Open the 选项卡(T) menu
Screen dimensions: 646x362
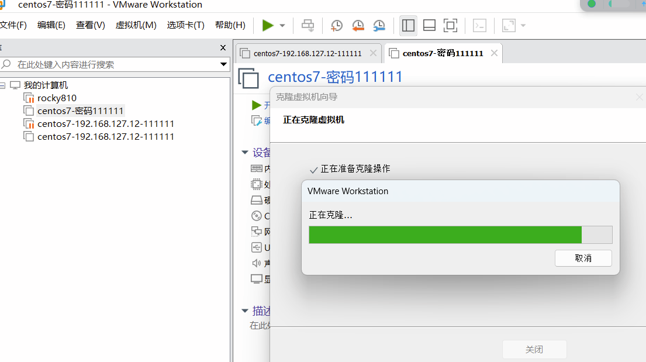point(185,25)
